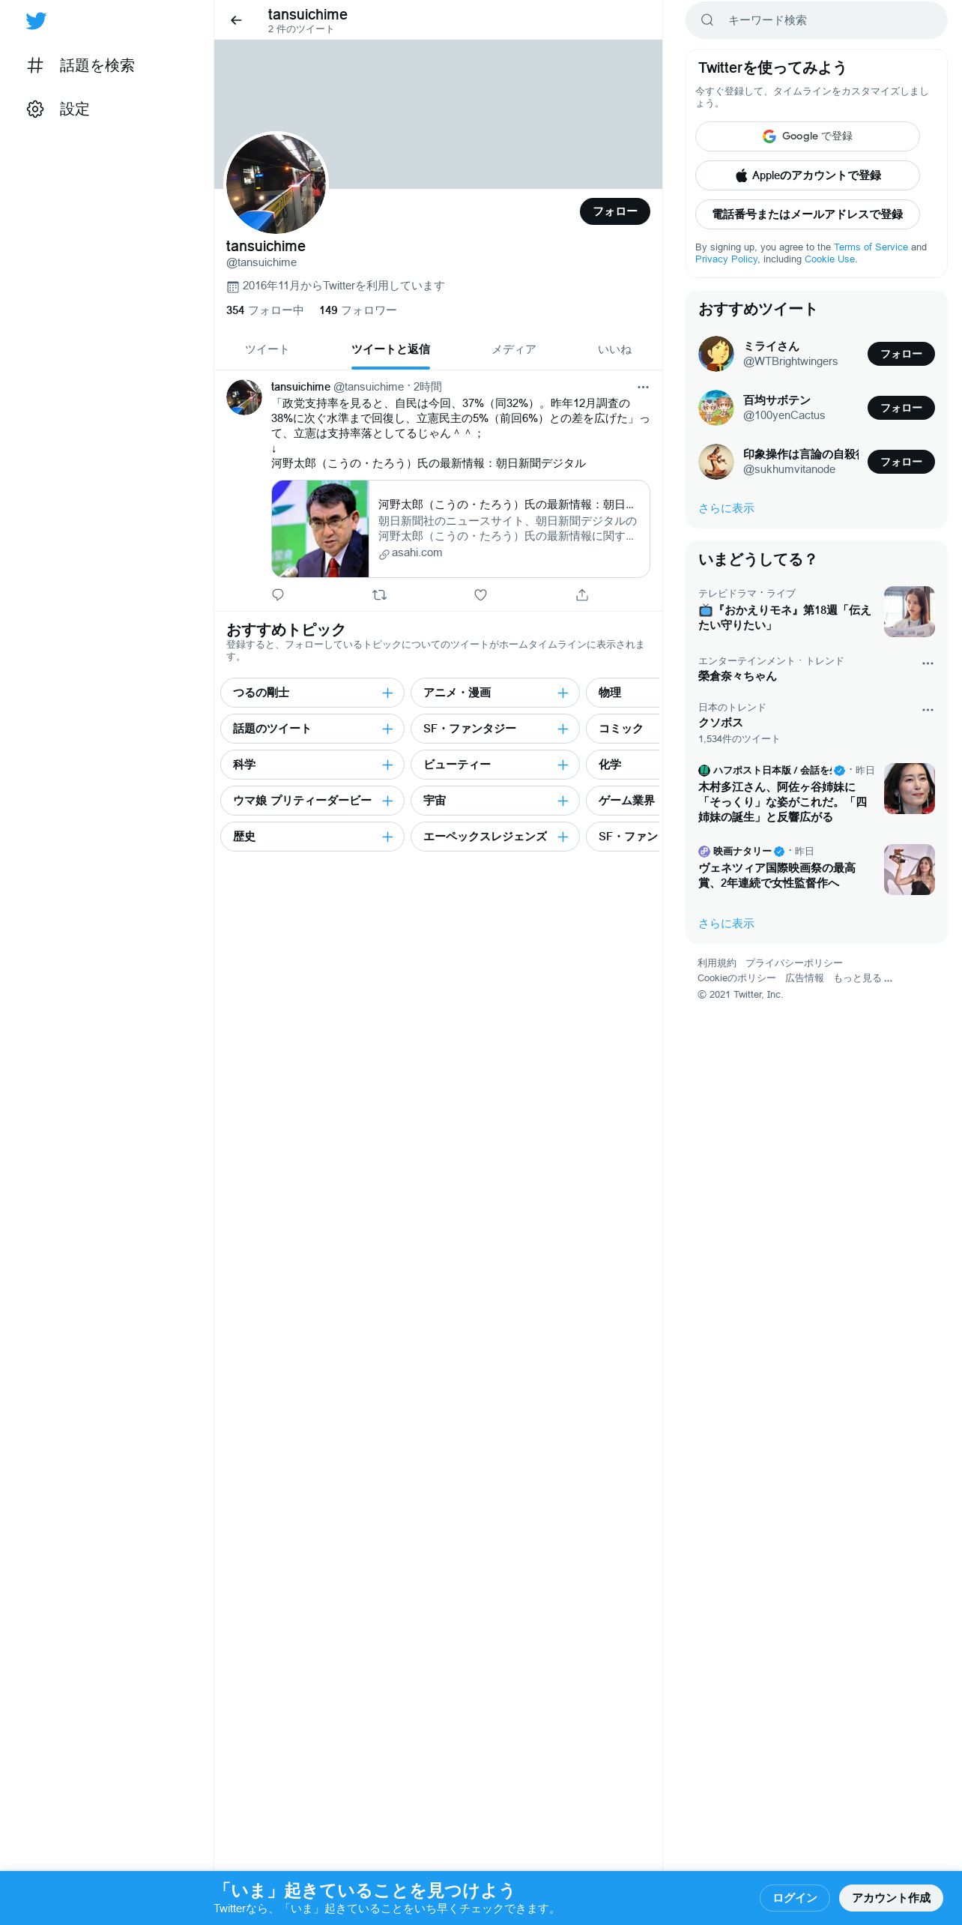Click the search magnifier icon

click(707, 20)
